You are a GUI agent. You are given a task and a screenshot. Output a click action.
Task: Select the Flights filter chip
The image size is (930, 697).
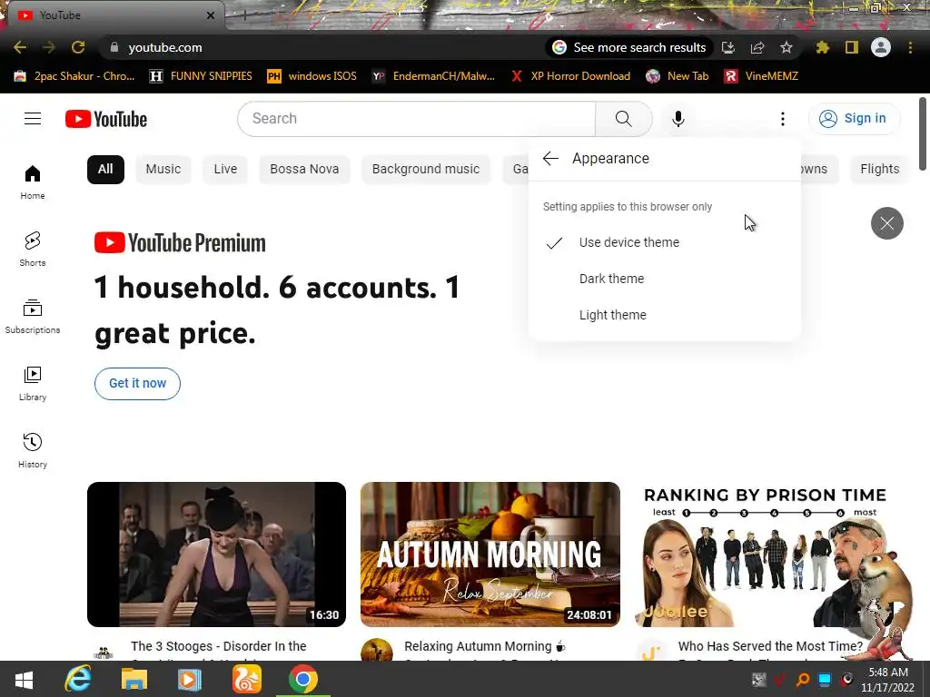click(879, 170)
